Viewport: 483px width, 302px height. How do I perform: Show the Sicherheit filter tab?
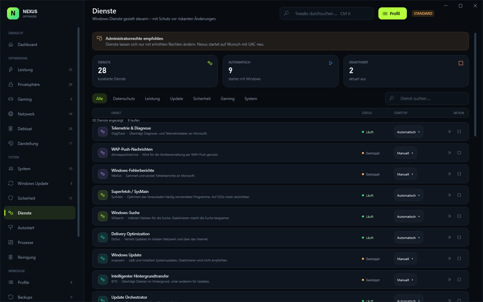(202, 99)
